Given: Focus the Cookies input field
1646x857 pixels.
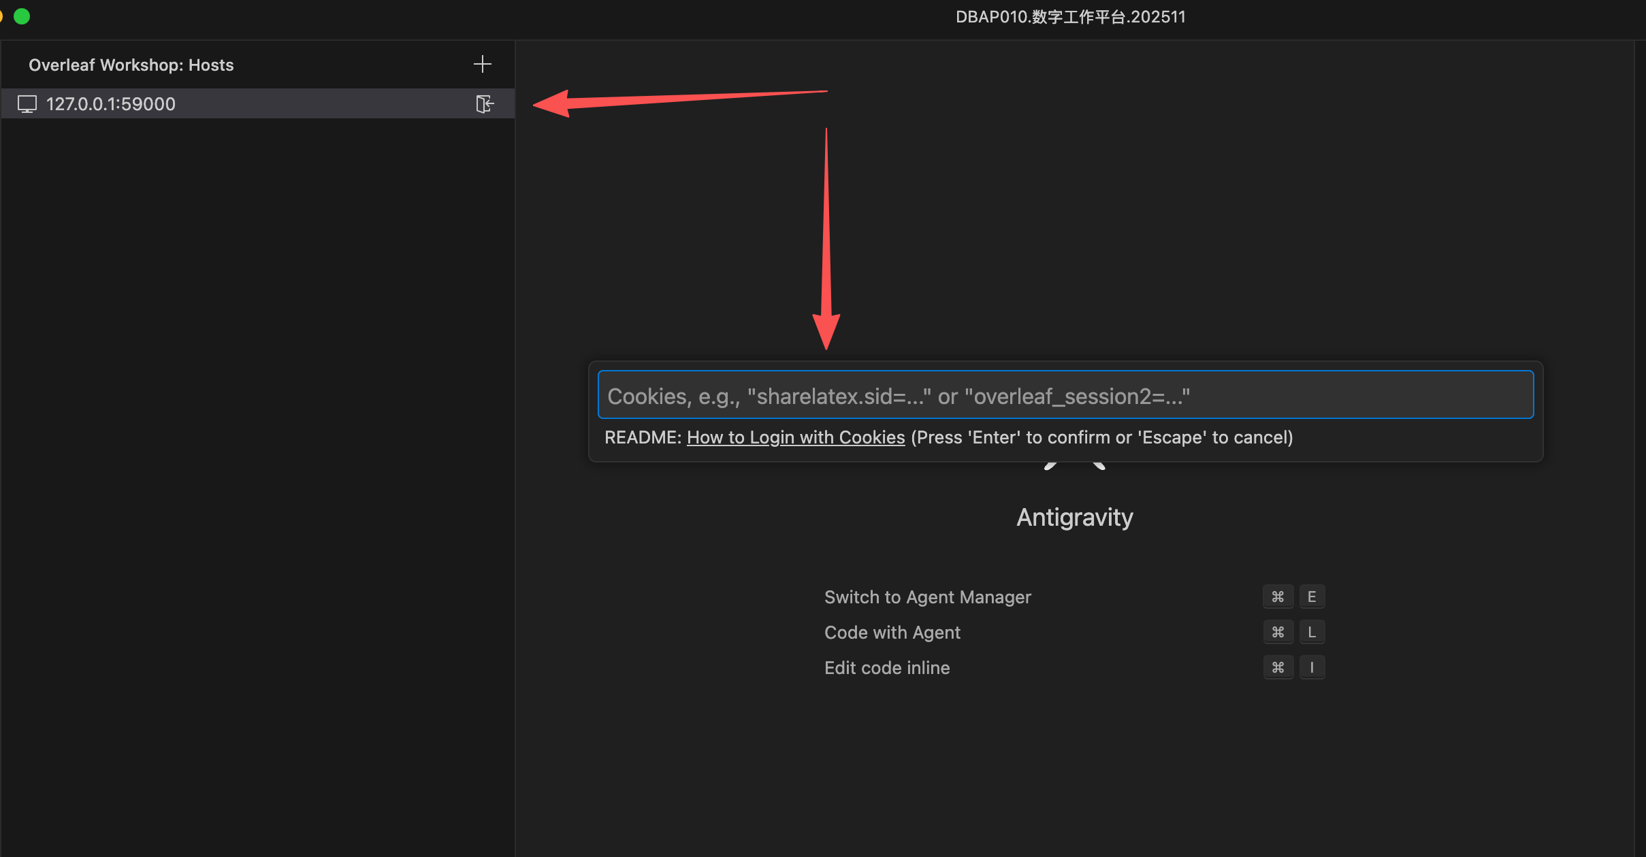Looking at the screenshot, I should pyautogui.click(x=1065, y=394).
